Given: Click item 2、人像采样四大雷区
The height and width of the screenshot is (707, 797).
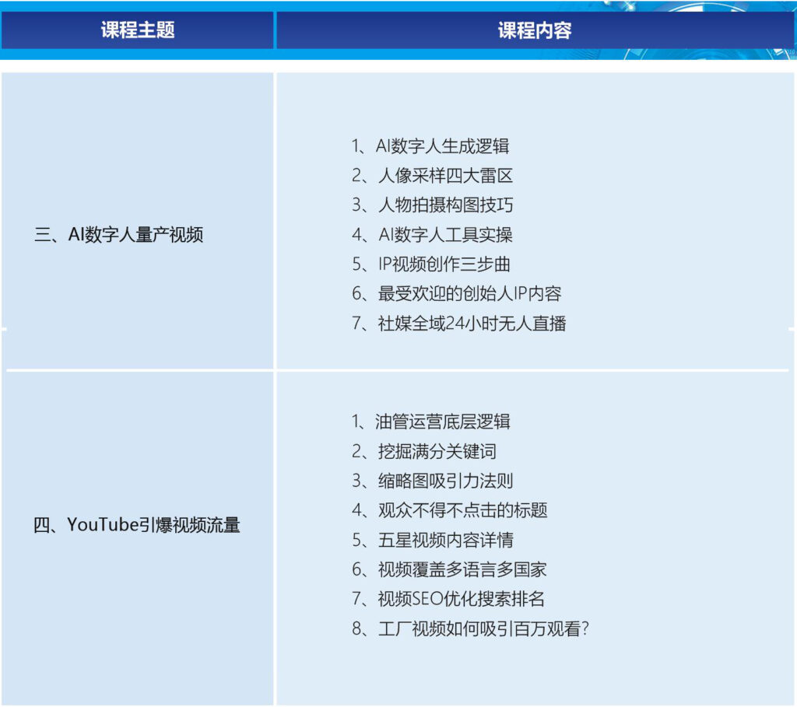Looking at the screenshot, I should point(432,176).
